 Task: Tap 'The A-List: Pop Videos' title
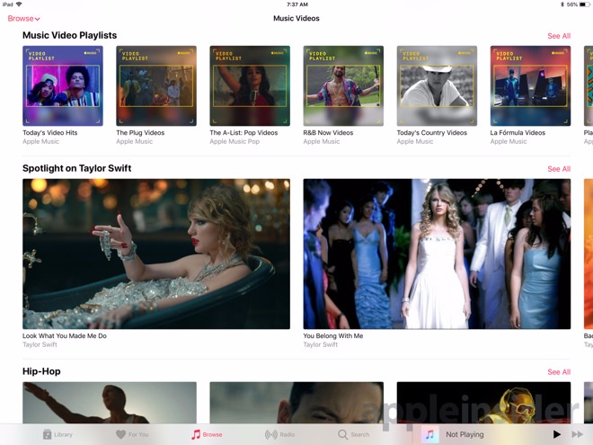[x=243, y=133]
